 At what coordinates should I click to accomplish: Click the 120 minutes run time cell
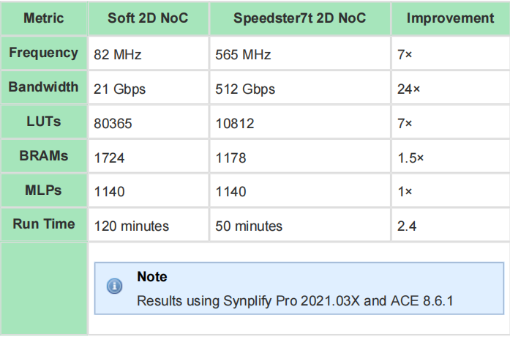pos(132,226)
